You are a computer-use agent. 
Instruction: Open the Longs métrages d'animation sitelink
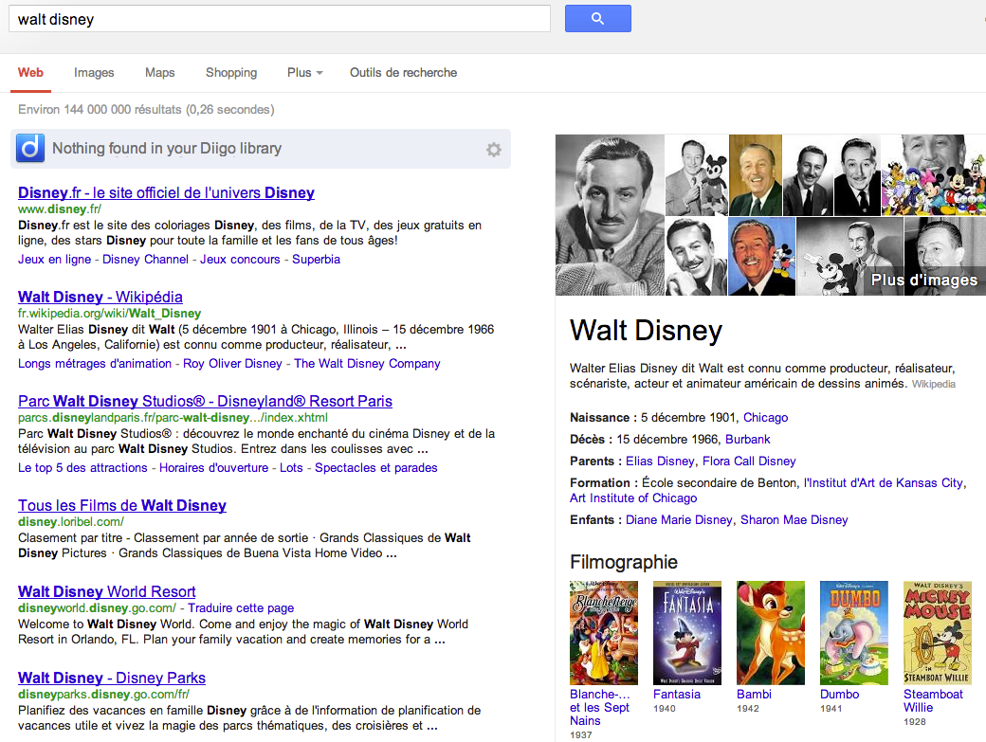pyautogui.click(x=94, y=364)
